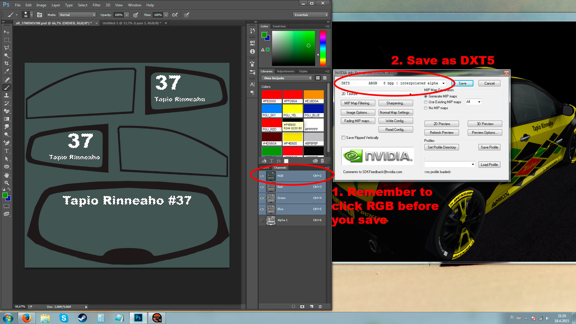Toggle visibility of the Green channel
The image size is (576, 324).
262,198
